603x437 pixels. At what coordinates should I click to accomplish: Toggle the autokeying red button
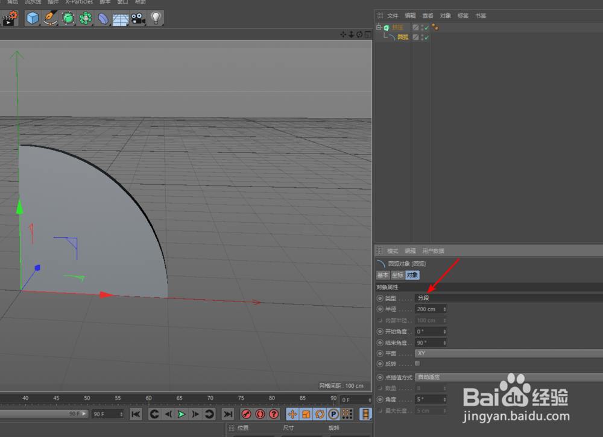pos(260,414)
